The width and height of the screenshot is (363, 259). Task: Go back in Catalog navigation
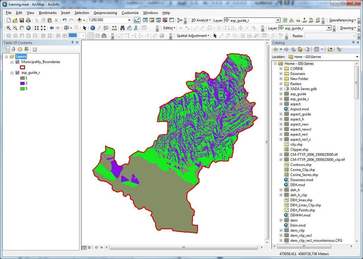coord(275,50)
